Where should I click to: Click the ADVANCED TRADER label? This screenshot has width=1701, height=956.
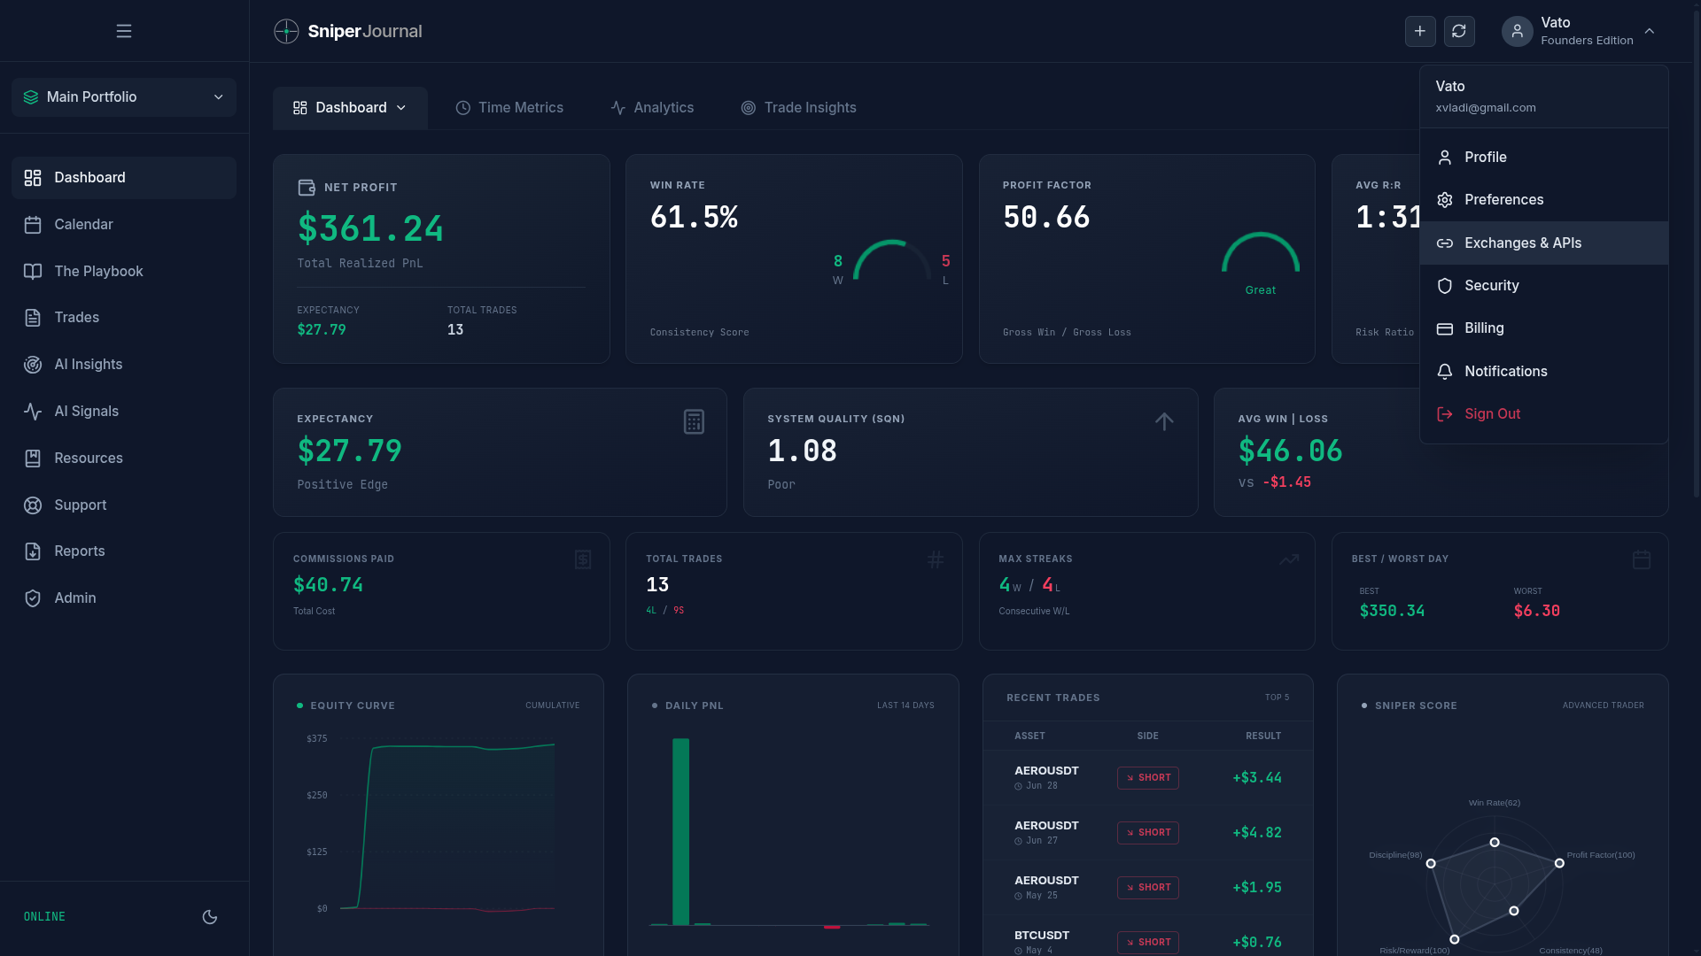pos(1603,705)
